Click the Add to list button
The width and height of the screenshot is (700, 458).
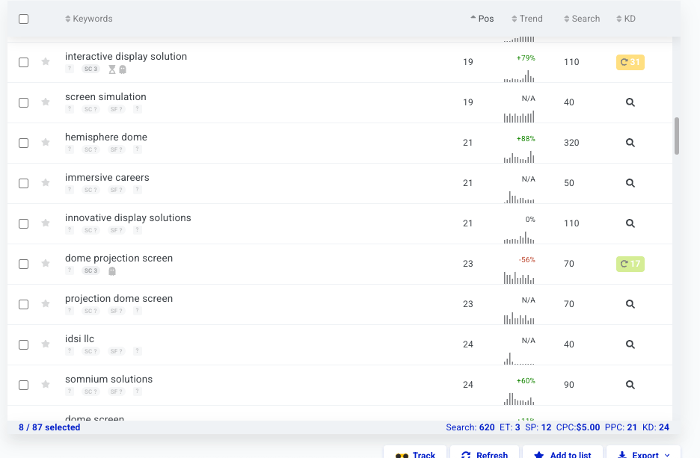coord(563,454)
